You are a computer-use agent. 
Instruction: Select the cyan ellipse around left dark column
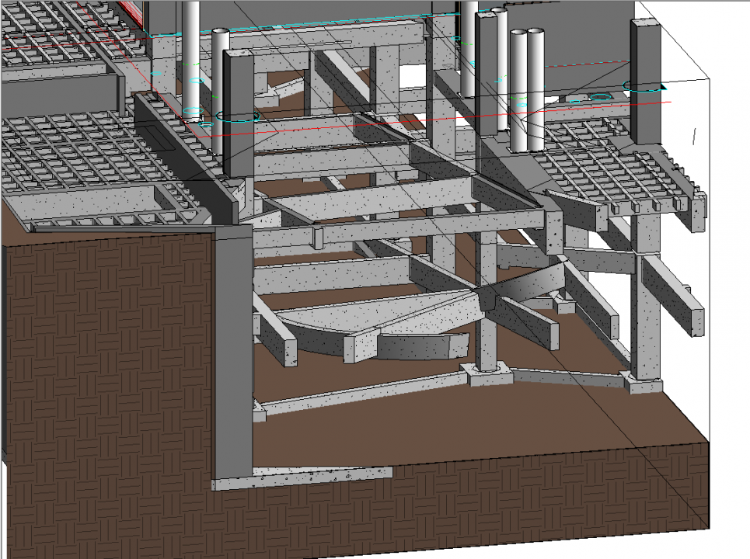click(x=238, y=117)
